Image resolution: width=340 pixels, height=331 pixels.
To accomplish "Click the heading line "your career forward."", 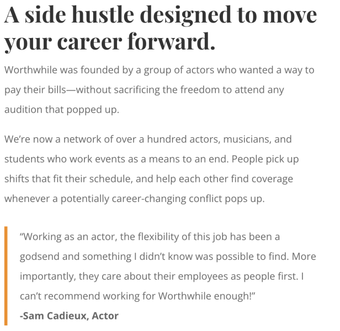I will [109, 42].
